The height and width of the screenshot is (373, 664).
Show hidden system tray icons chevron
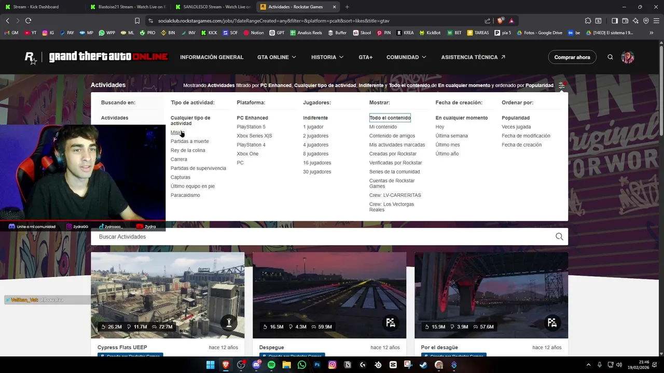[588, 365]
